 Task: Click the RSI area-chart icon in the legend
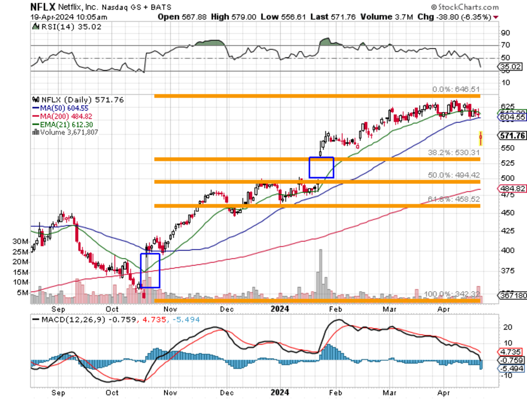coord(35,26)
